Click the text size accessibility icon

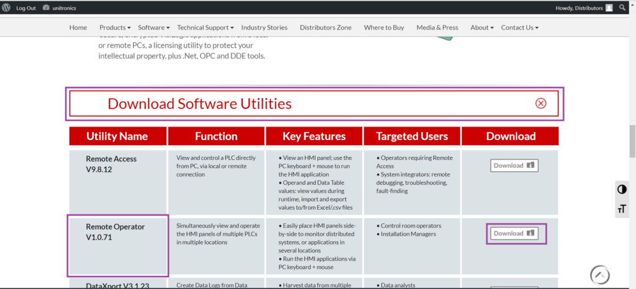[x=622, y=209]
